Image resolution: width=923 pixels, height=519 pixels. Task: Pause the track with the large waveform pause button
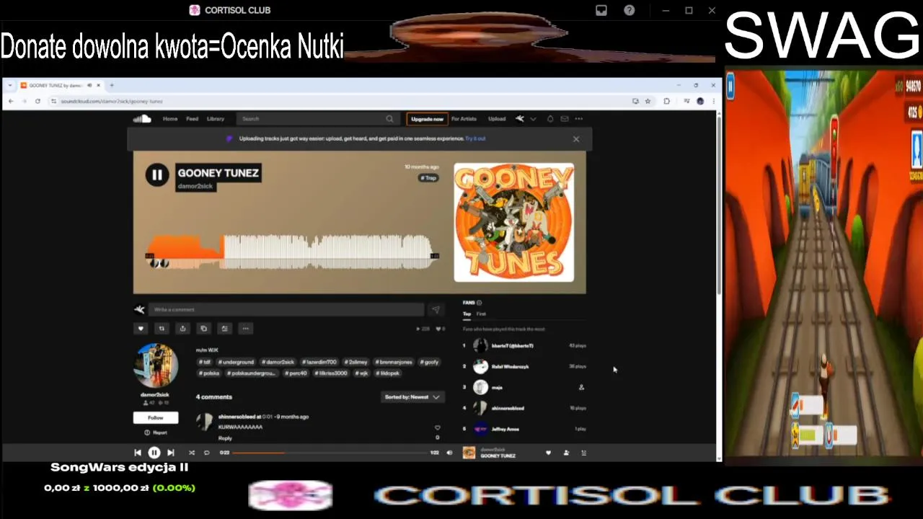pos(156,174)
